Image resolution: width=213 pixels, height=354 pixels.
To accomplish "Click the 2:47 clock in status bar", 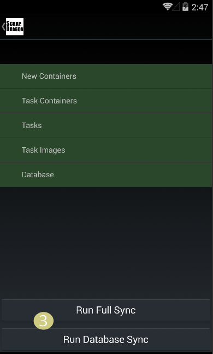I will (x=200, y=7).
